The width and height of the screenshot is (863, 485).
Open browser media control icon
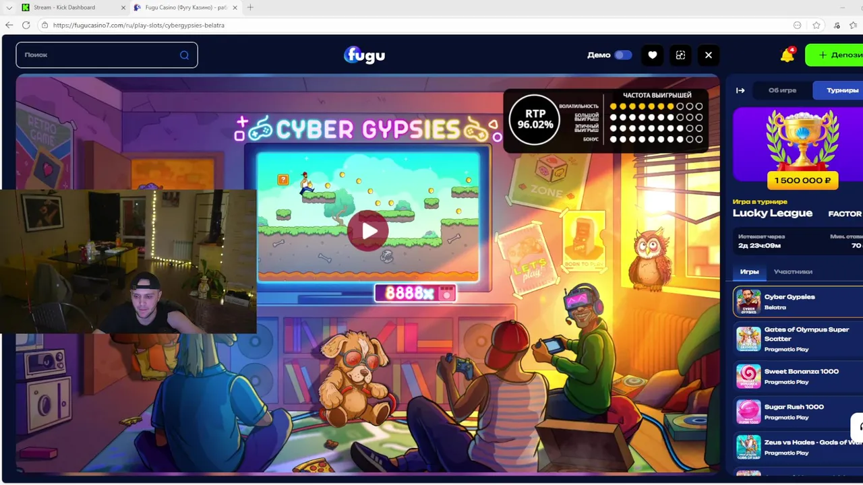837,25
